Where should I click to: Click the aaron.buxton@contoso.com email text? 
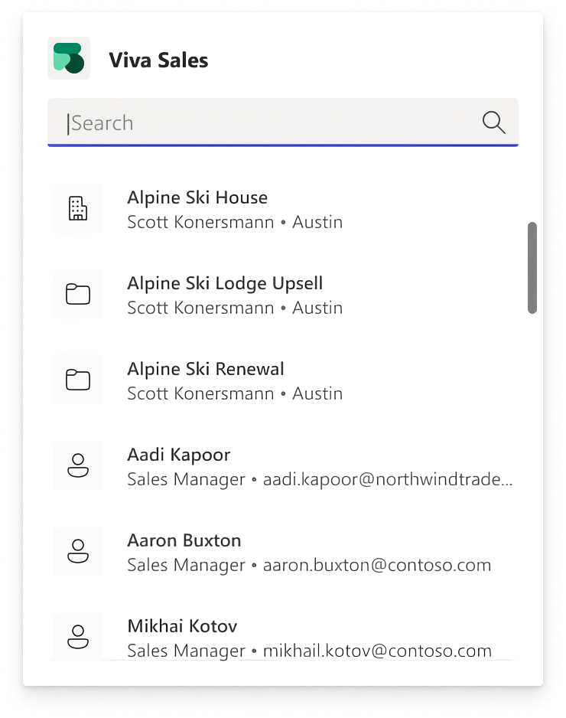click(377, 565)
